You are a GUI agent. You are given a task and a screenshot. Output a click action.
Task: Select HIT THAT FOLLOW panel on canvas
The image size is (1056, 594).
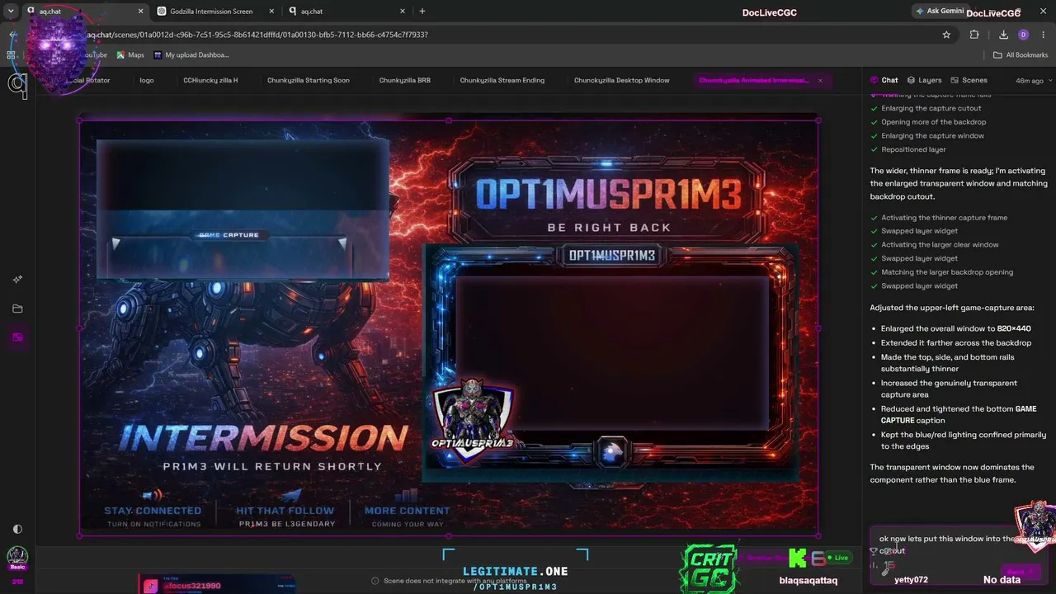coord(285,508)
